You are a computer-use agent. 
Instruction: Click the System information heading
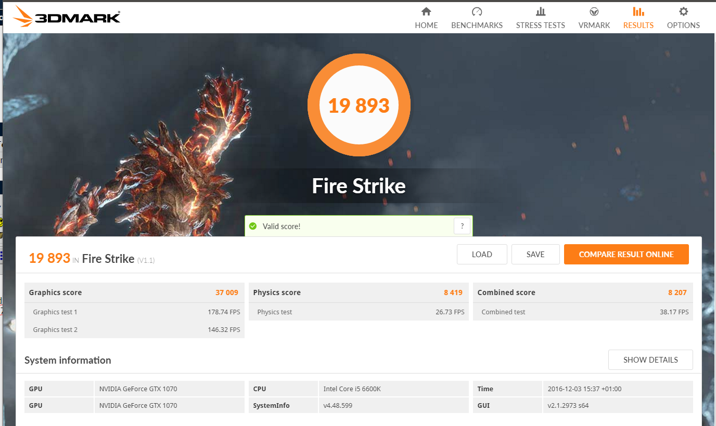68,360
